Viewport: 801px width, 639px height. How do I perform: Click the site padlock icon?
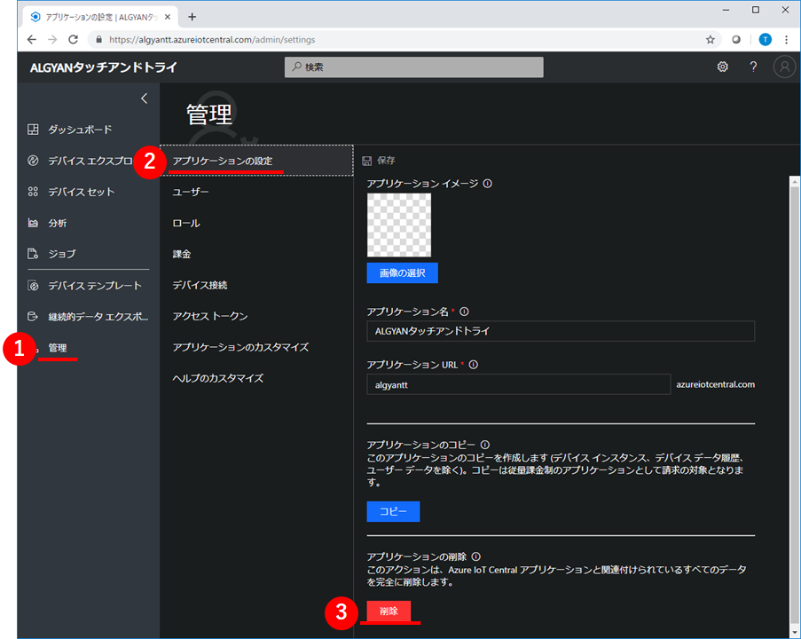pos(99,39)
